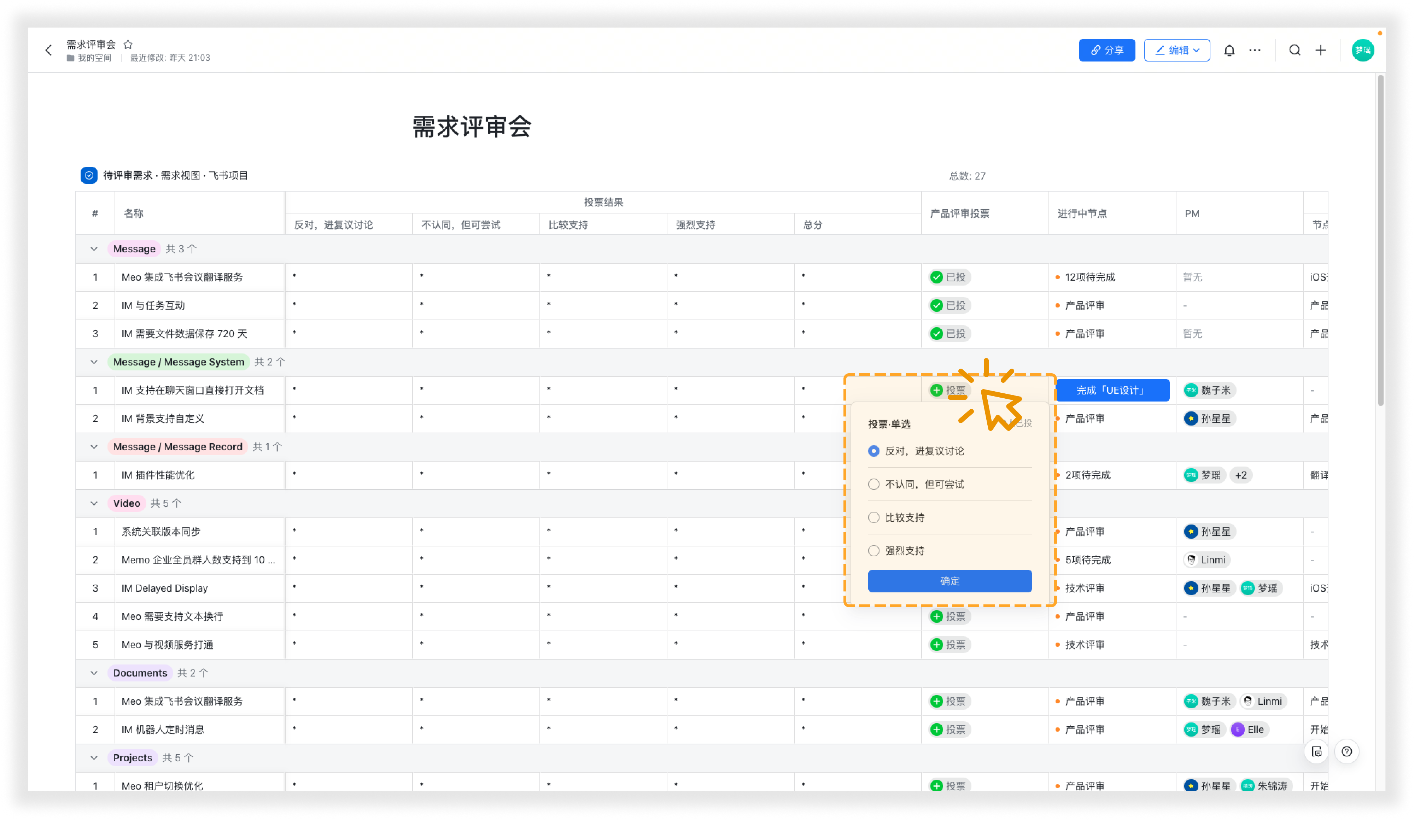Click 已投 status for Meo 集成飞书会议翻译服务 in Message

(950, 277)
